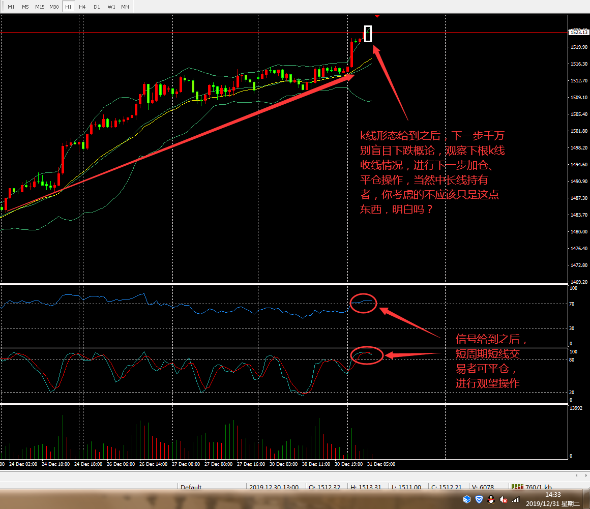Click the red triangle marker at chart top
Screen dimensions: 590x509
tap(377, 16)
